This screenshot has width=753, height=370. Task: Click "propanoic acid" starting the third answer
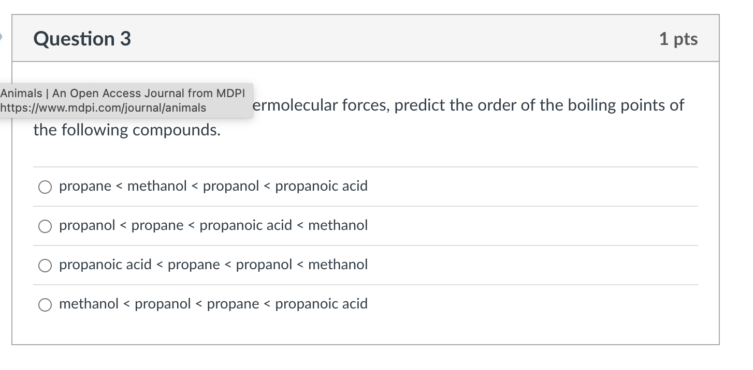[105, 265]
